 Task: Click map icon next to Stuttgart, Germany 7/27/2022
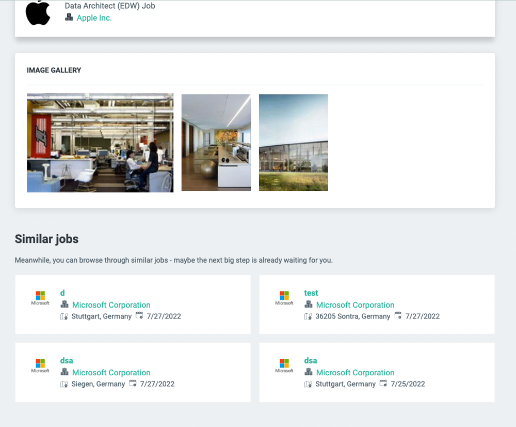[64, 316]
